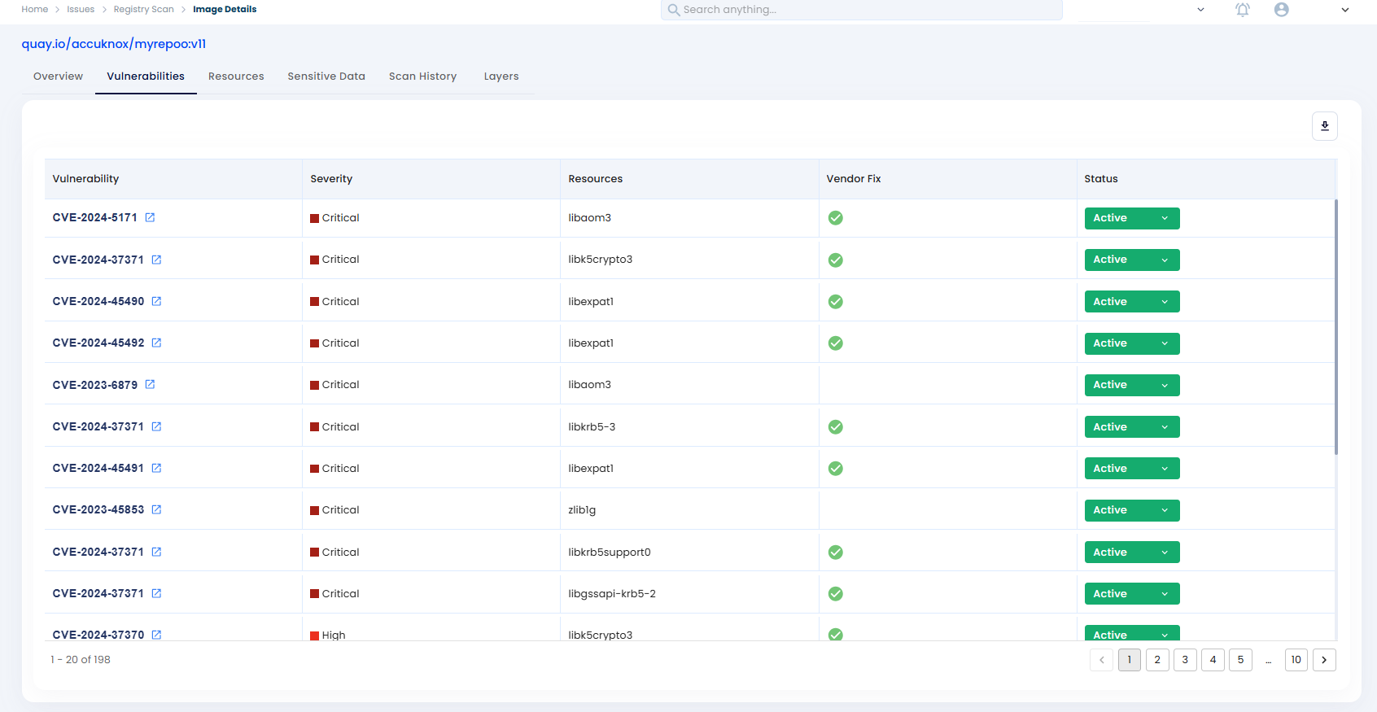Open external link for CVE-2024-37371 libk5crypto3 row

156,260
